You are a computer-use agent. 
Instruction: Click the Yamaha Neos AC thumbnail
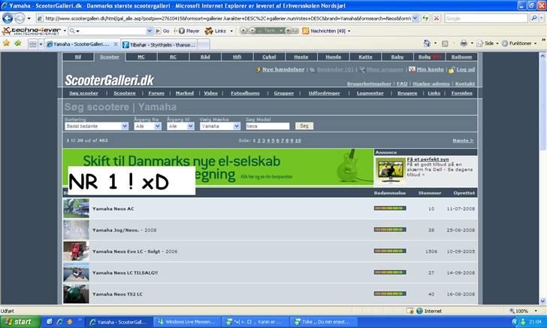[x=76, y=208]
